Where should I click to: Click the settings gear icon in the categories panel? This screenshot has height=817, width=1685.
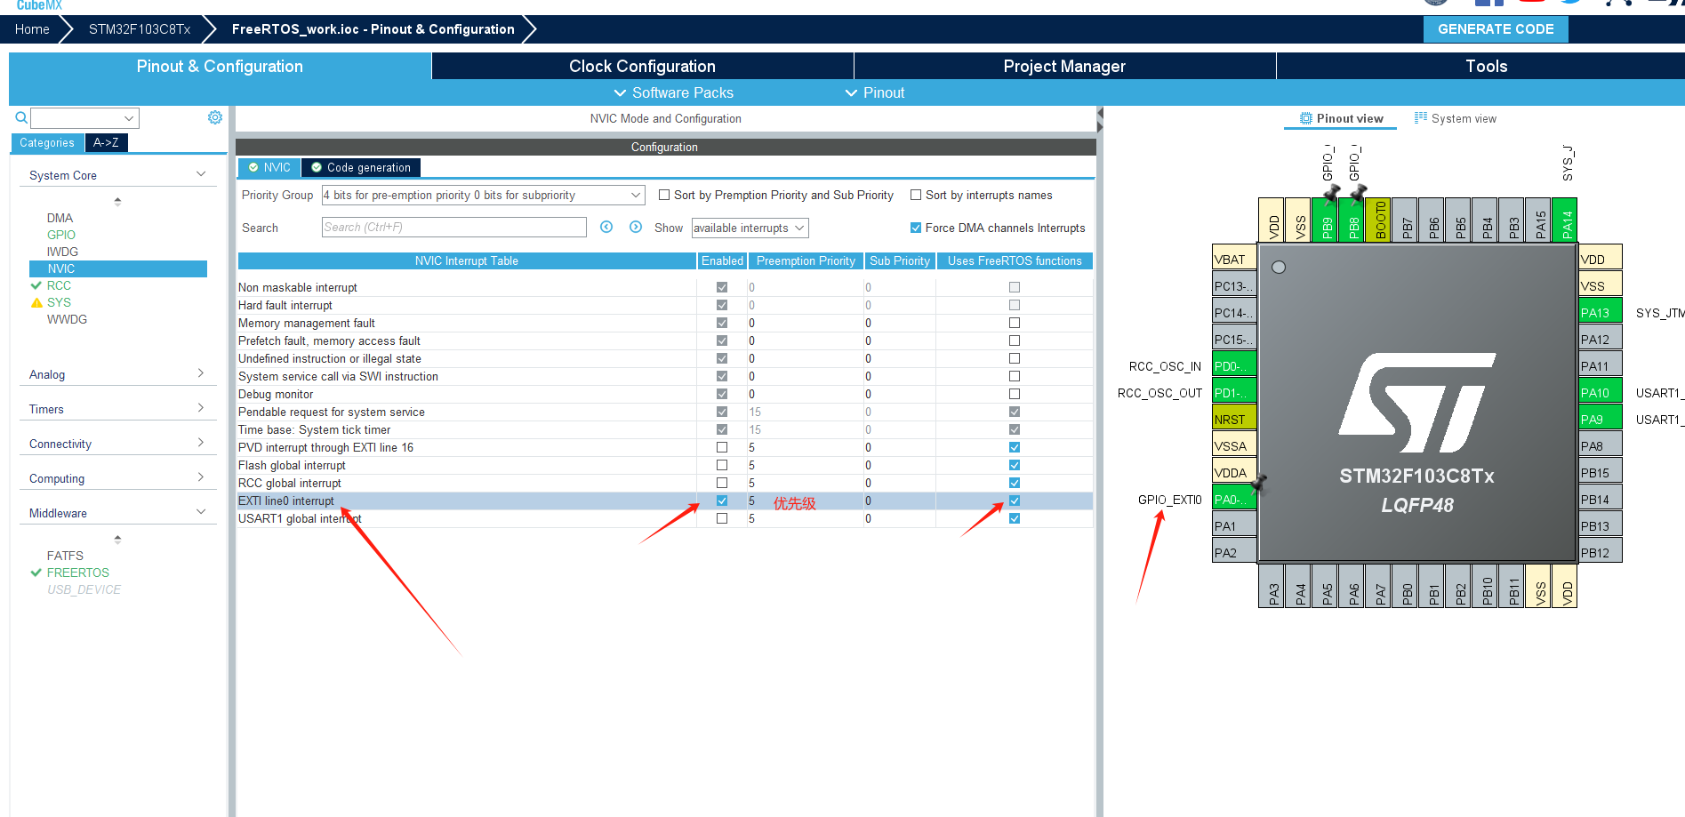[215, 117]
